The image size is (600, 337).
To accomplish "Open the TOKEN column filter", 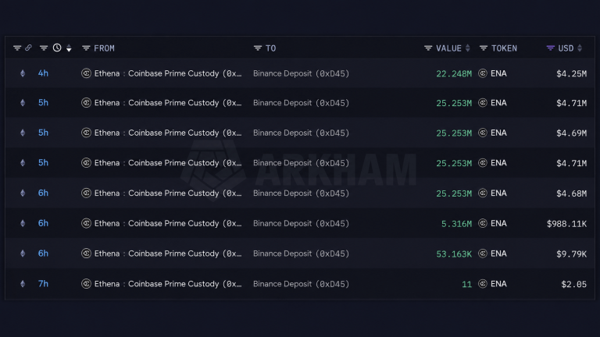I will point(484,48).
